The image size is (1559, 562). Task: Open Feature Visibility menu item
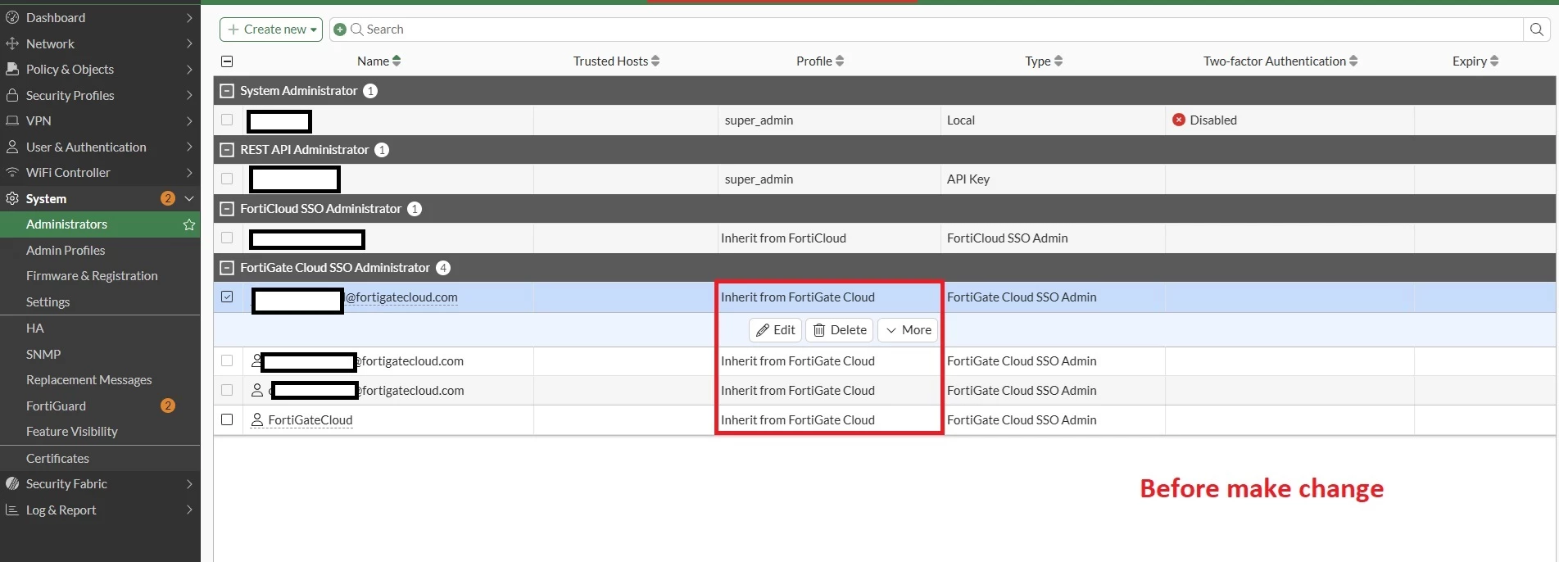tap(72, 431)
